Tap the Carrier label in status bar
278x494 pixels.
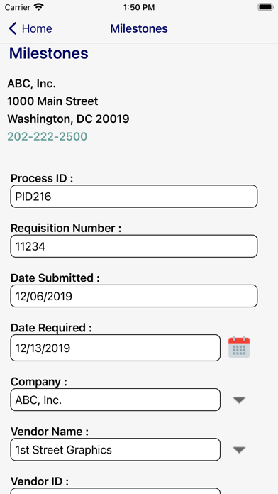coord(17,7)
